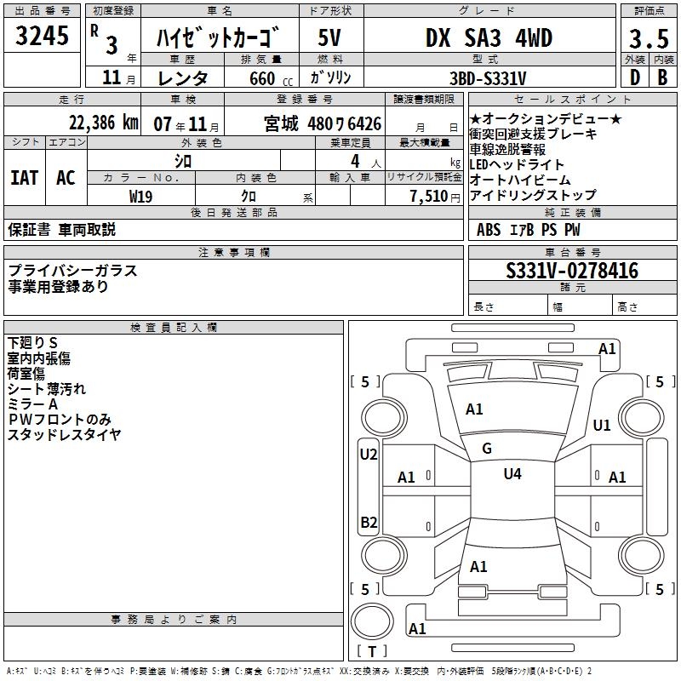Select sales point ★オークションデビュー★

(546, 118)
